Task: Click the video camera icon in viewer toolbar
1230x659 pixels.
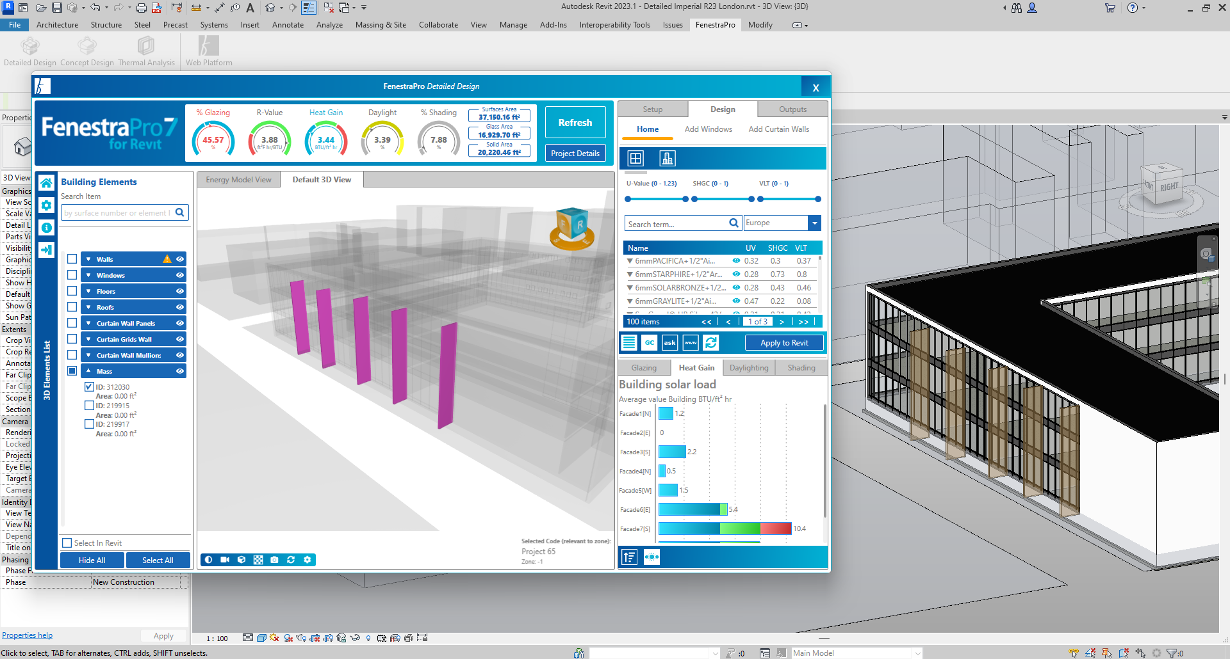Action: coord(225,560)
